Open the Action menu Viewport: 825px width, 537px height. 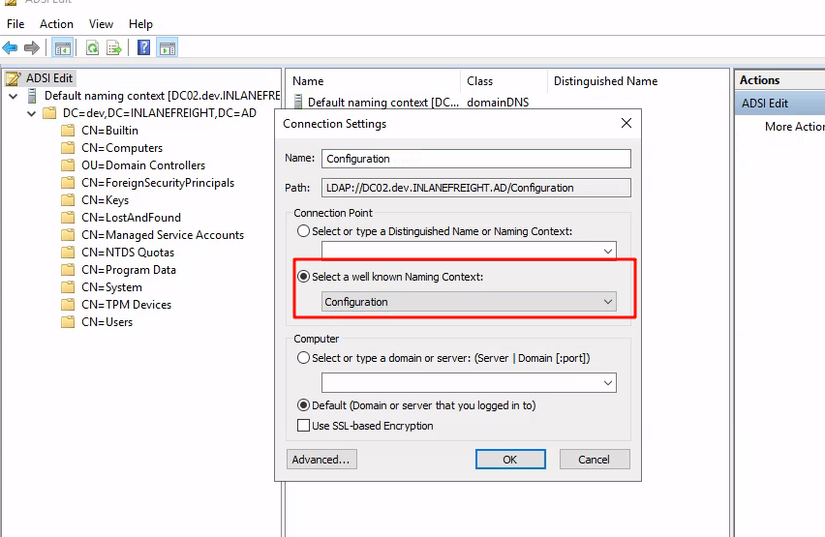[x=56, y=23]
